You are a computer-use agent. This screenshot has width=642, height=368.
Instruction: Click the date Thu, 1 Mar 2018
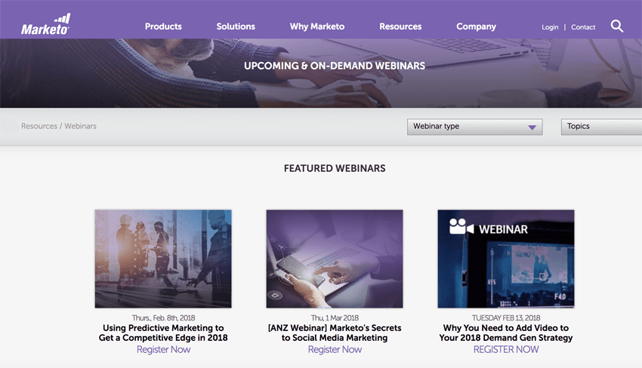(x=335, y=318)
